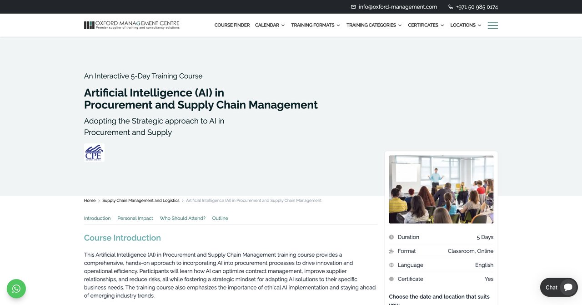Click the Oxford Management Centre logo
582x305 pixels.
tap(132, 25)
